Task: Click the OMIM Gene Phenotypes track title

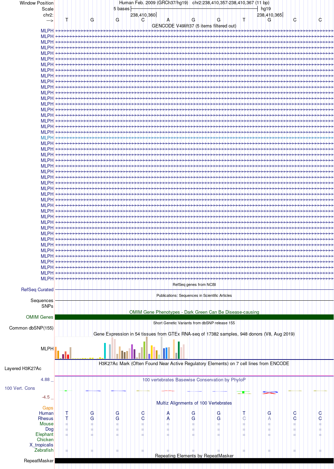Action: [x=194, y=312]
